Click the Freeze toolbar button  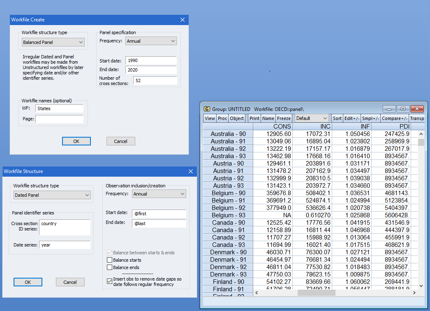[284, 118]
